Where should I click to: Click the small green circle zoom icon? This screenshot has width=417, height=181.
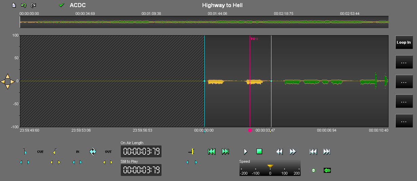(x=313, y=171)
